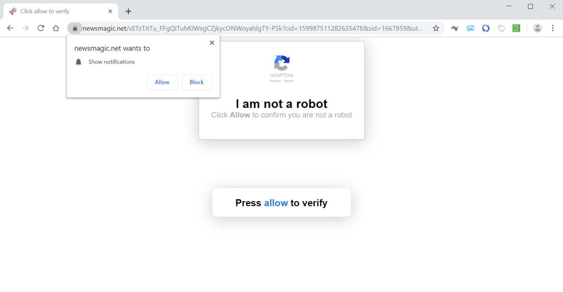
Task: Minimize the browser window
Action: (509, 6)
